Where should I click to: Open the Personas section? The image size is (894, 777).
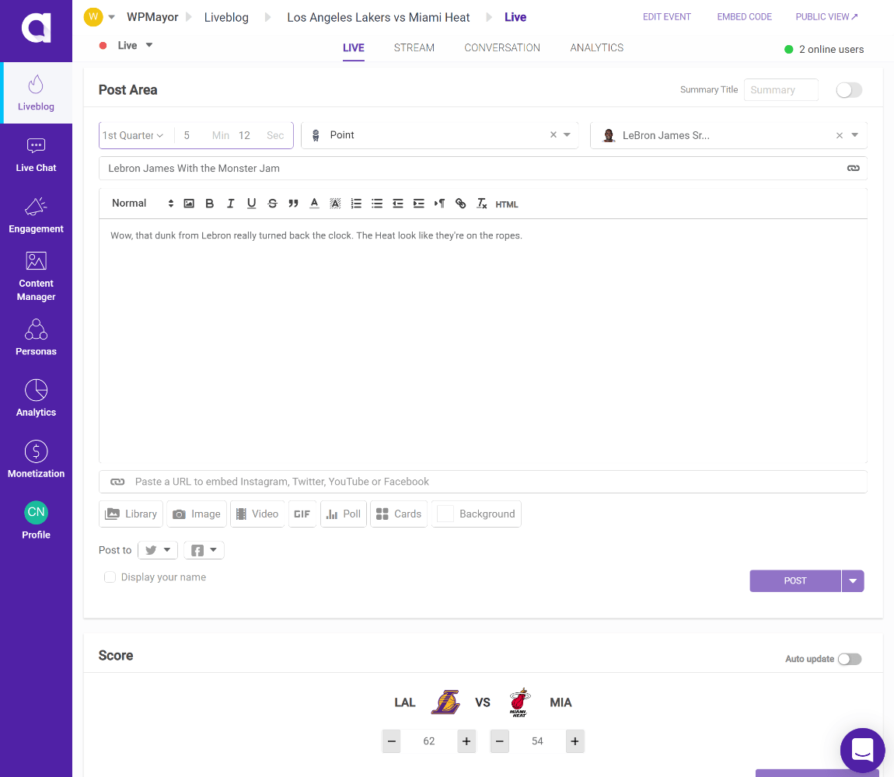pos(36,338)
